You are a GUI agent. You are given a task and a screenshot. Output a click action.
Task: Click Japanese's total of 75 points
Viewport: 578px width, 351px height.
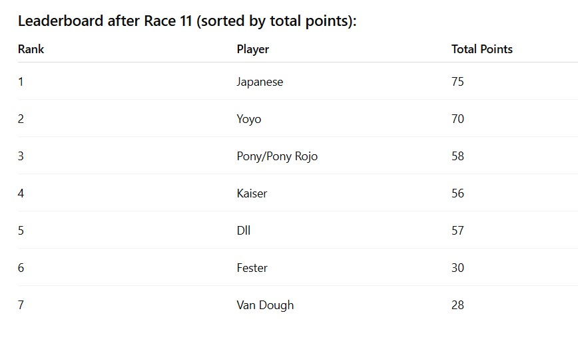click(x=457, y=82)
